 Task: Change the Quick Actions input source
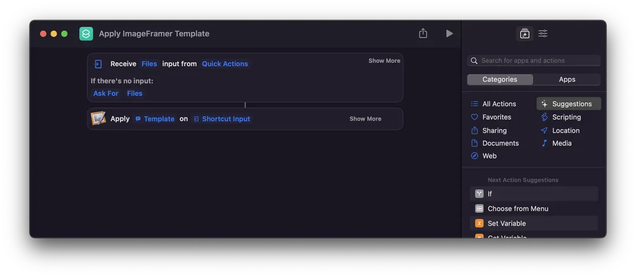click(x=225, y=64)
